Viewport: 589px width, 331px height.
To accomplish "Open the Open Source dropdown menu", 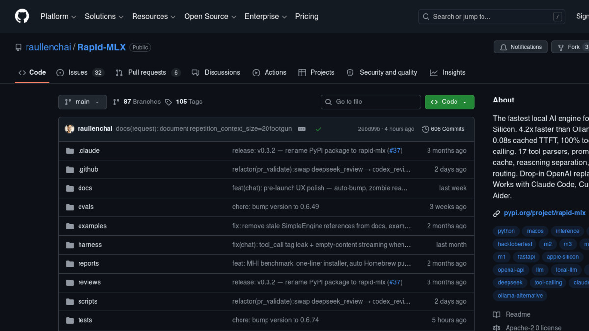I will click(211, 16).
